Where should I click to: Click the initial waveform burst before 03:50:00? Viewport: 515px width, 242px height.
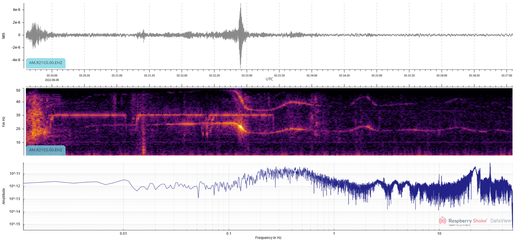(36, 35)
